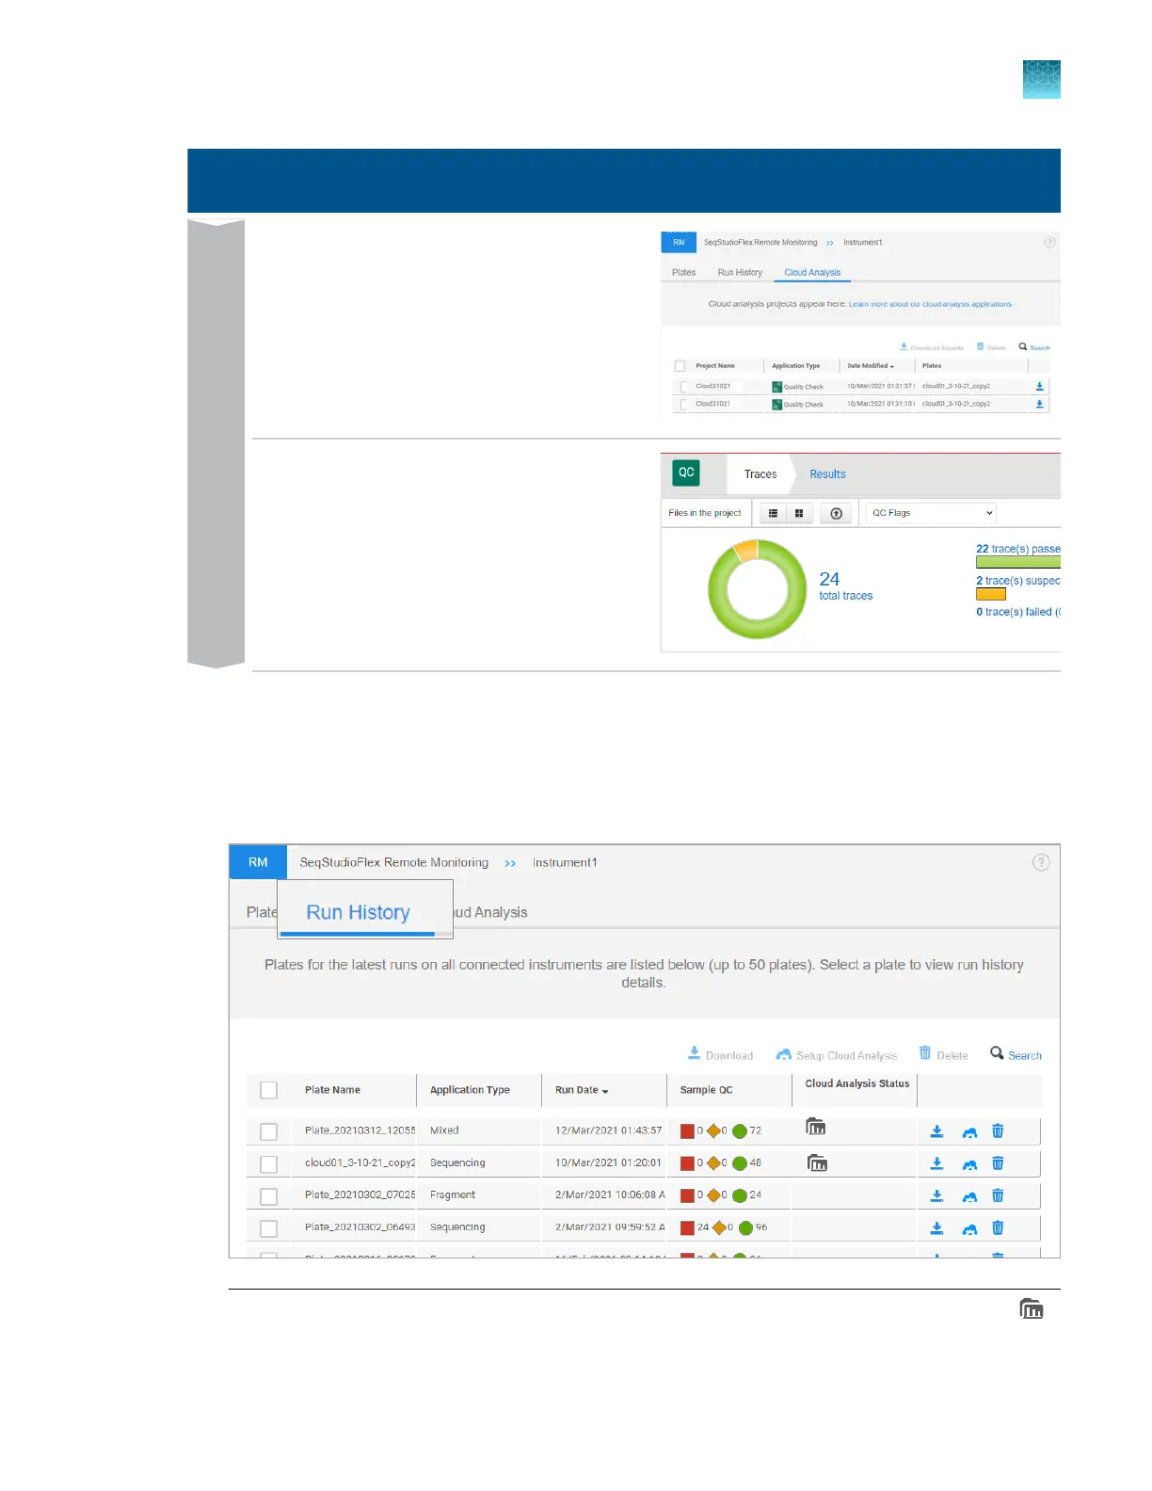Delete the cloud01_3-10-21_copy2 run row

coord(998,1163)
